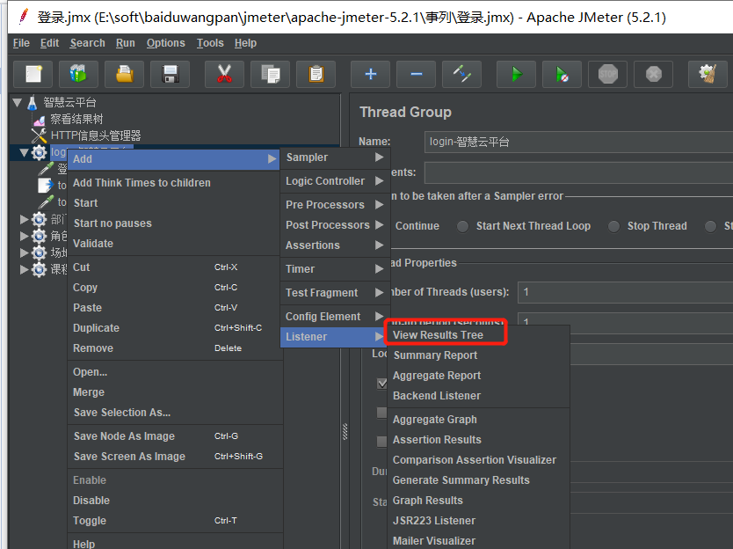
Task: Choose Graph Results listener
Action: 479,501
